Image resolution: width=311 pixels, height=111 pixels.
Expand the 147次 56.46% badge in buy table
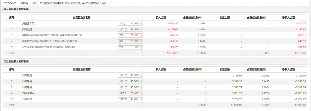click(130, 23)
